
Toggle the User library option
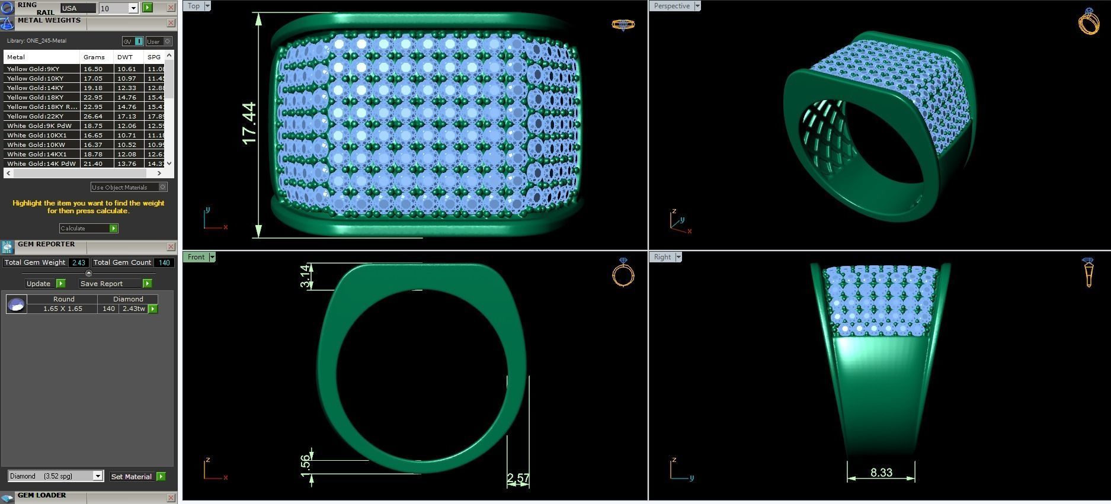click(159, 41)
